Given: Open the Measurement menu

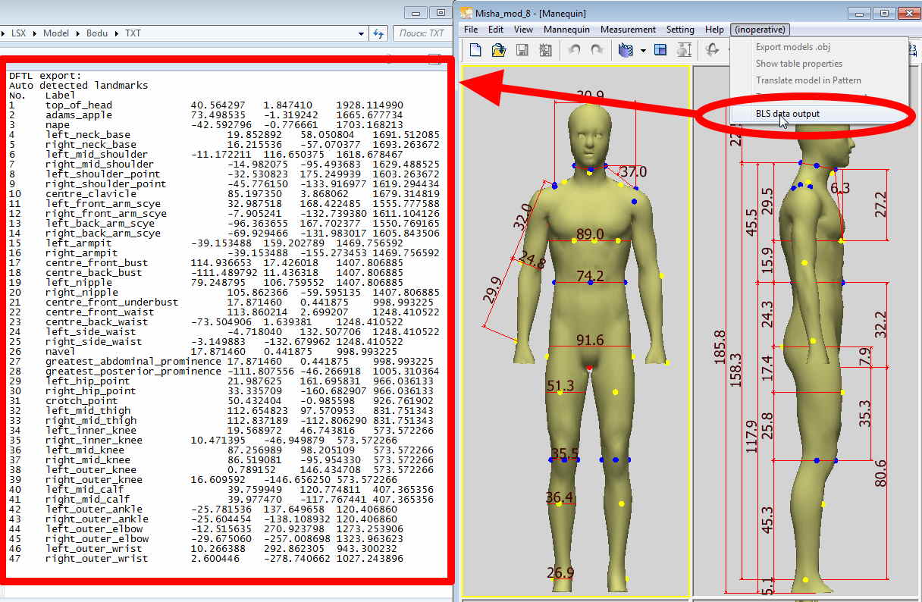Looking at the screenshot, I should pyautogui.click(x=628, y=30).
